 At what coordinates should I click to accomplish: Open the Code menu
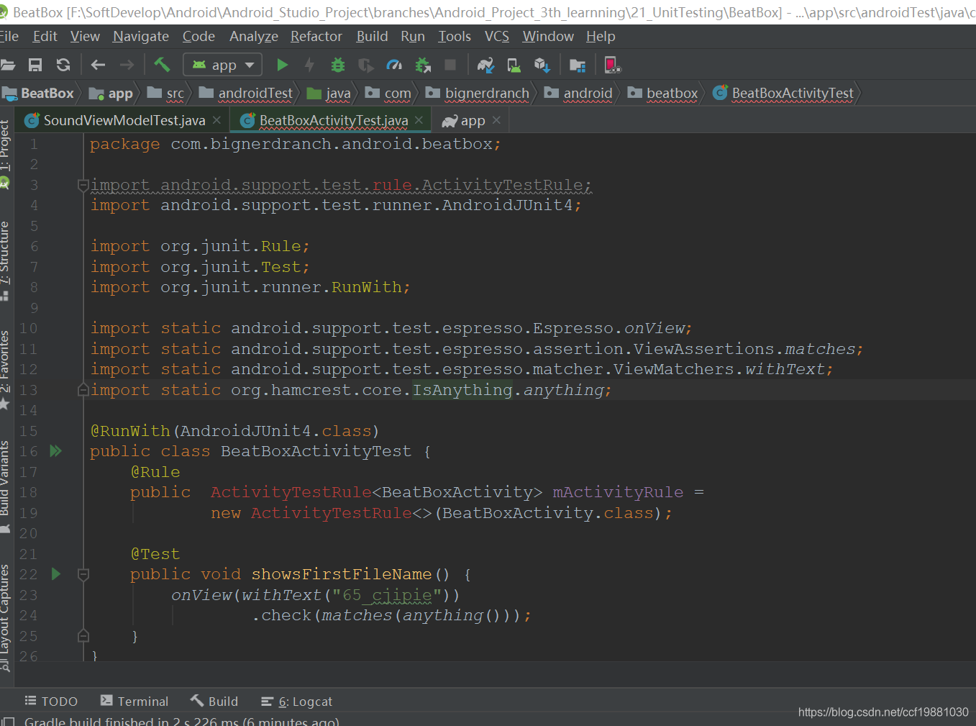[x=199, y=37]
